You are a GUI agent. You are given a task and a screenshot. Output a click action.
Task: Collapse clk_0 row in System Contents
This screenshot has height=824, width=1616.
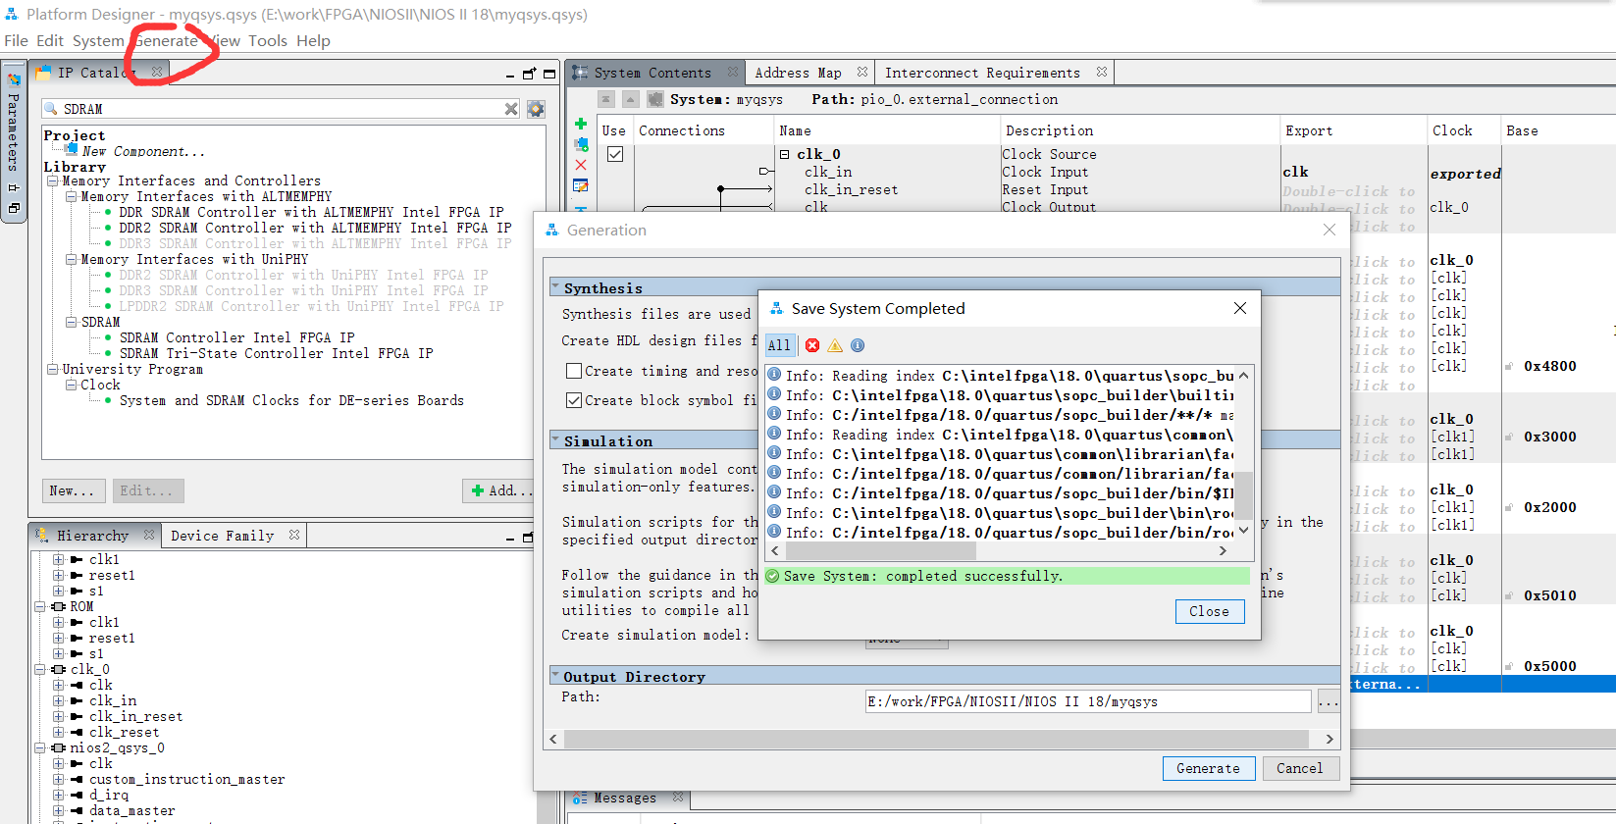pyautogui.click(x=785, y=154)
